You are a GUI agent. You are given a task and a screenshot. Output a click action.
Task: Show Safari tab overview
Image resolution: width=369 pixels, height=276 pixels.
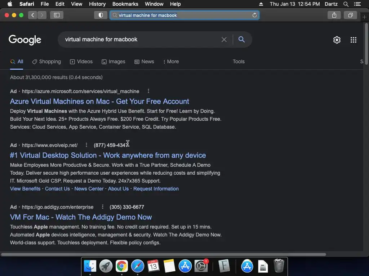(x=350, y=15)
